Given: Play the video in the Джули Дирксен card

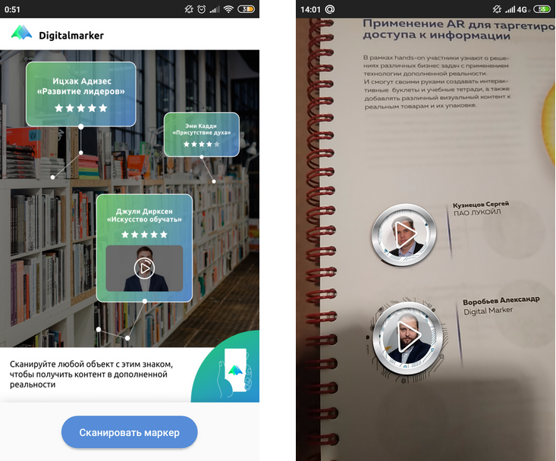Looking at the screenshot, I should (144, 268).
